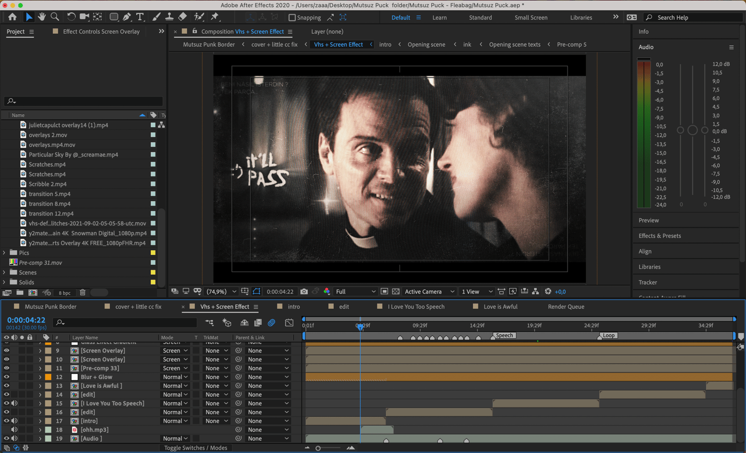Select the Rectangle shape tool
Screen dimensions: 746x453
point(114,17)
